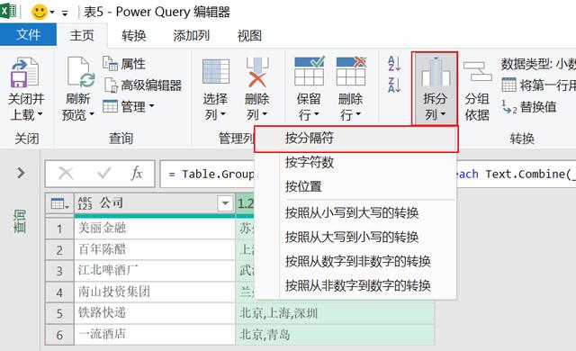
Task: Select the 公司 column header
Action: point(154,203)
